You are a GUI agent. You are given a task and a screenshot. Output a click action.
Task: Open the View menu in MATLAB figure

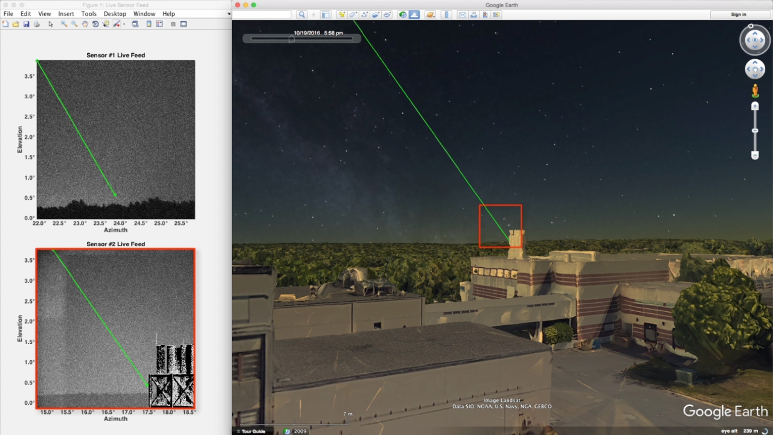point(45,13)
